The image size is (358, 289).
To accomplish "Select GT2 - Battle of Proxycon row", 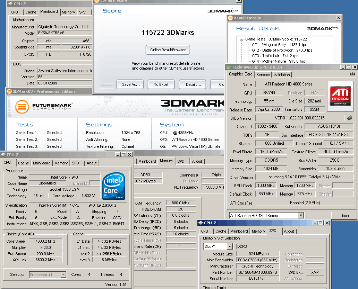I will tap(282, 50).
